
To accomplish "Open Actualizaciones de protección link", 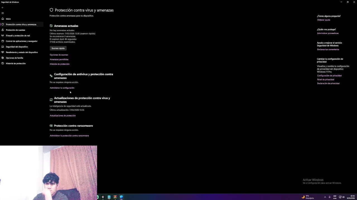I will [x=63, y=116].
